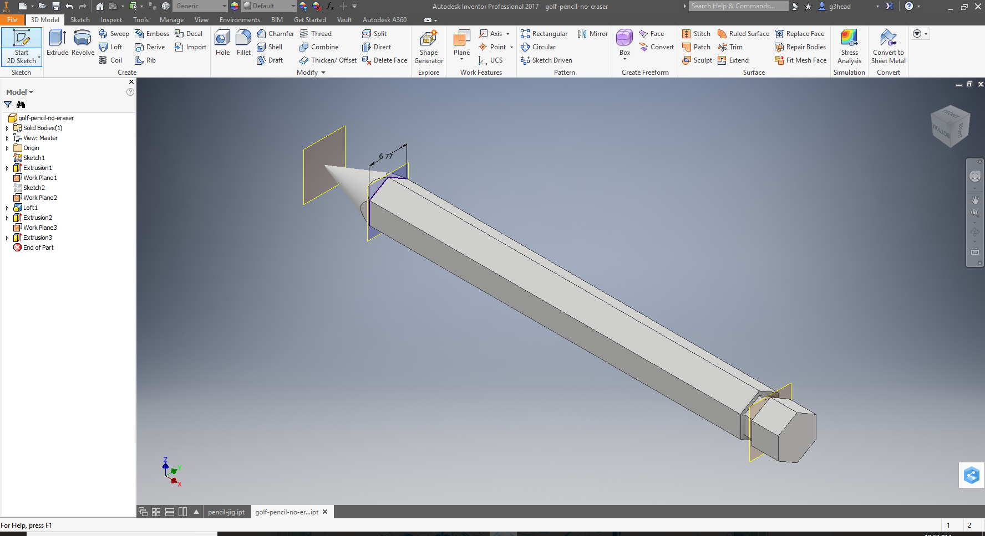The height and width of the screenshot is (536, 985).
Task: Select Work Plane2 in the browser
Action: [40, 198]
